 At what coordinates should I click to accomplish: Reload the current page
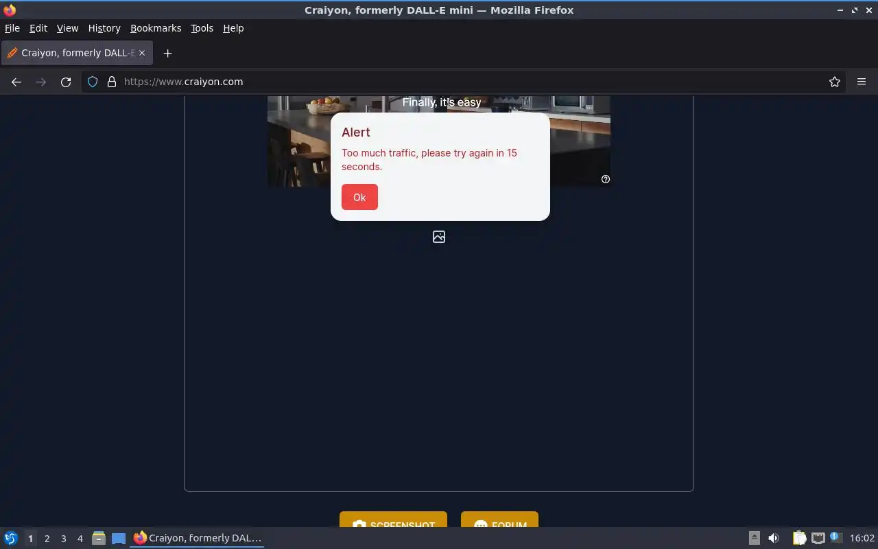(x=66, y=82)
